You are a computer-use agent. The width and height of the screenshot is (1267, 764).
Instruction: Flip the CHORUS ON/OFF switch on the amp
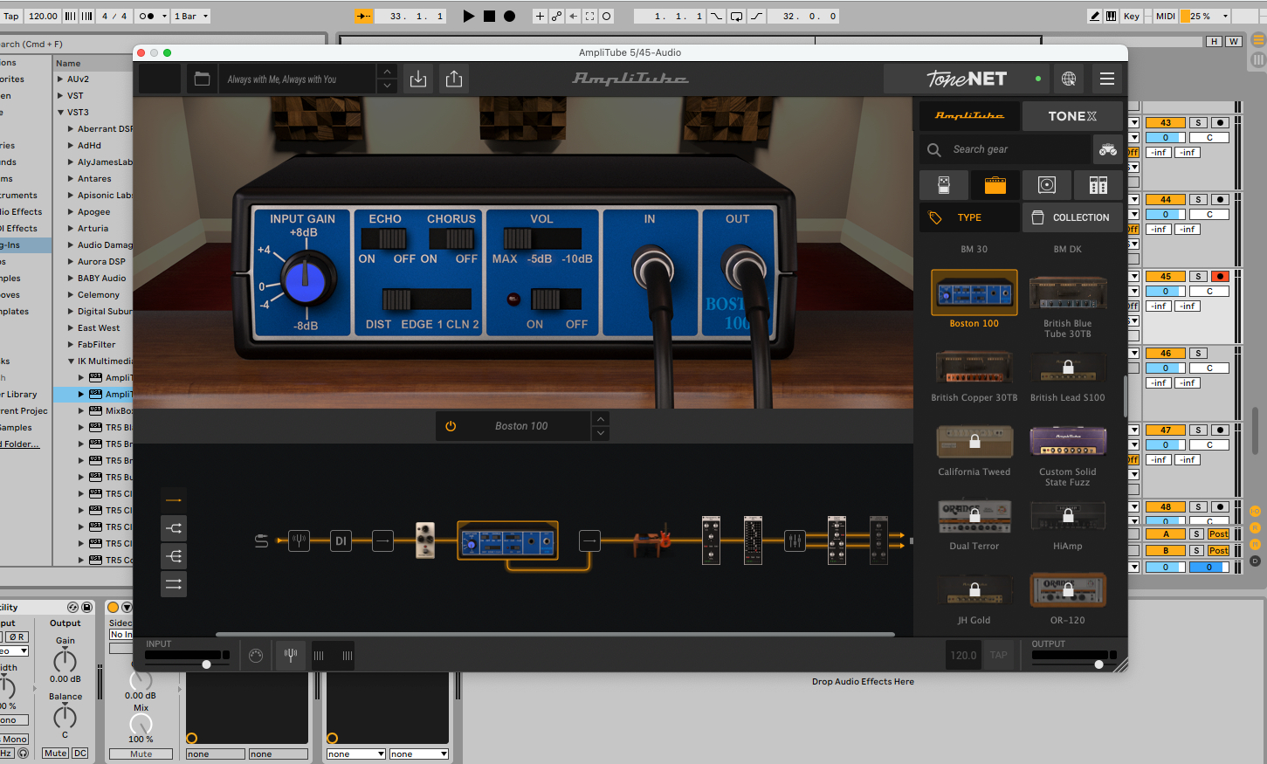pos(451,238)
